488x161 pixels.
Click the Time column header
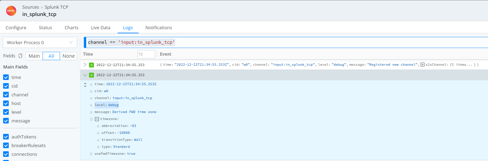[88, 54]
